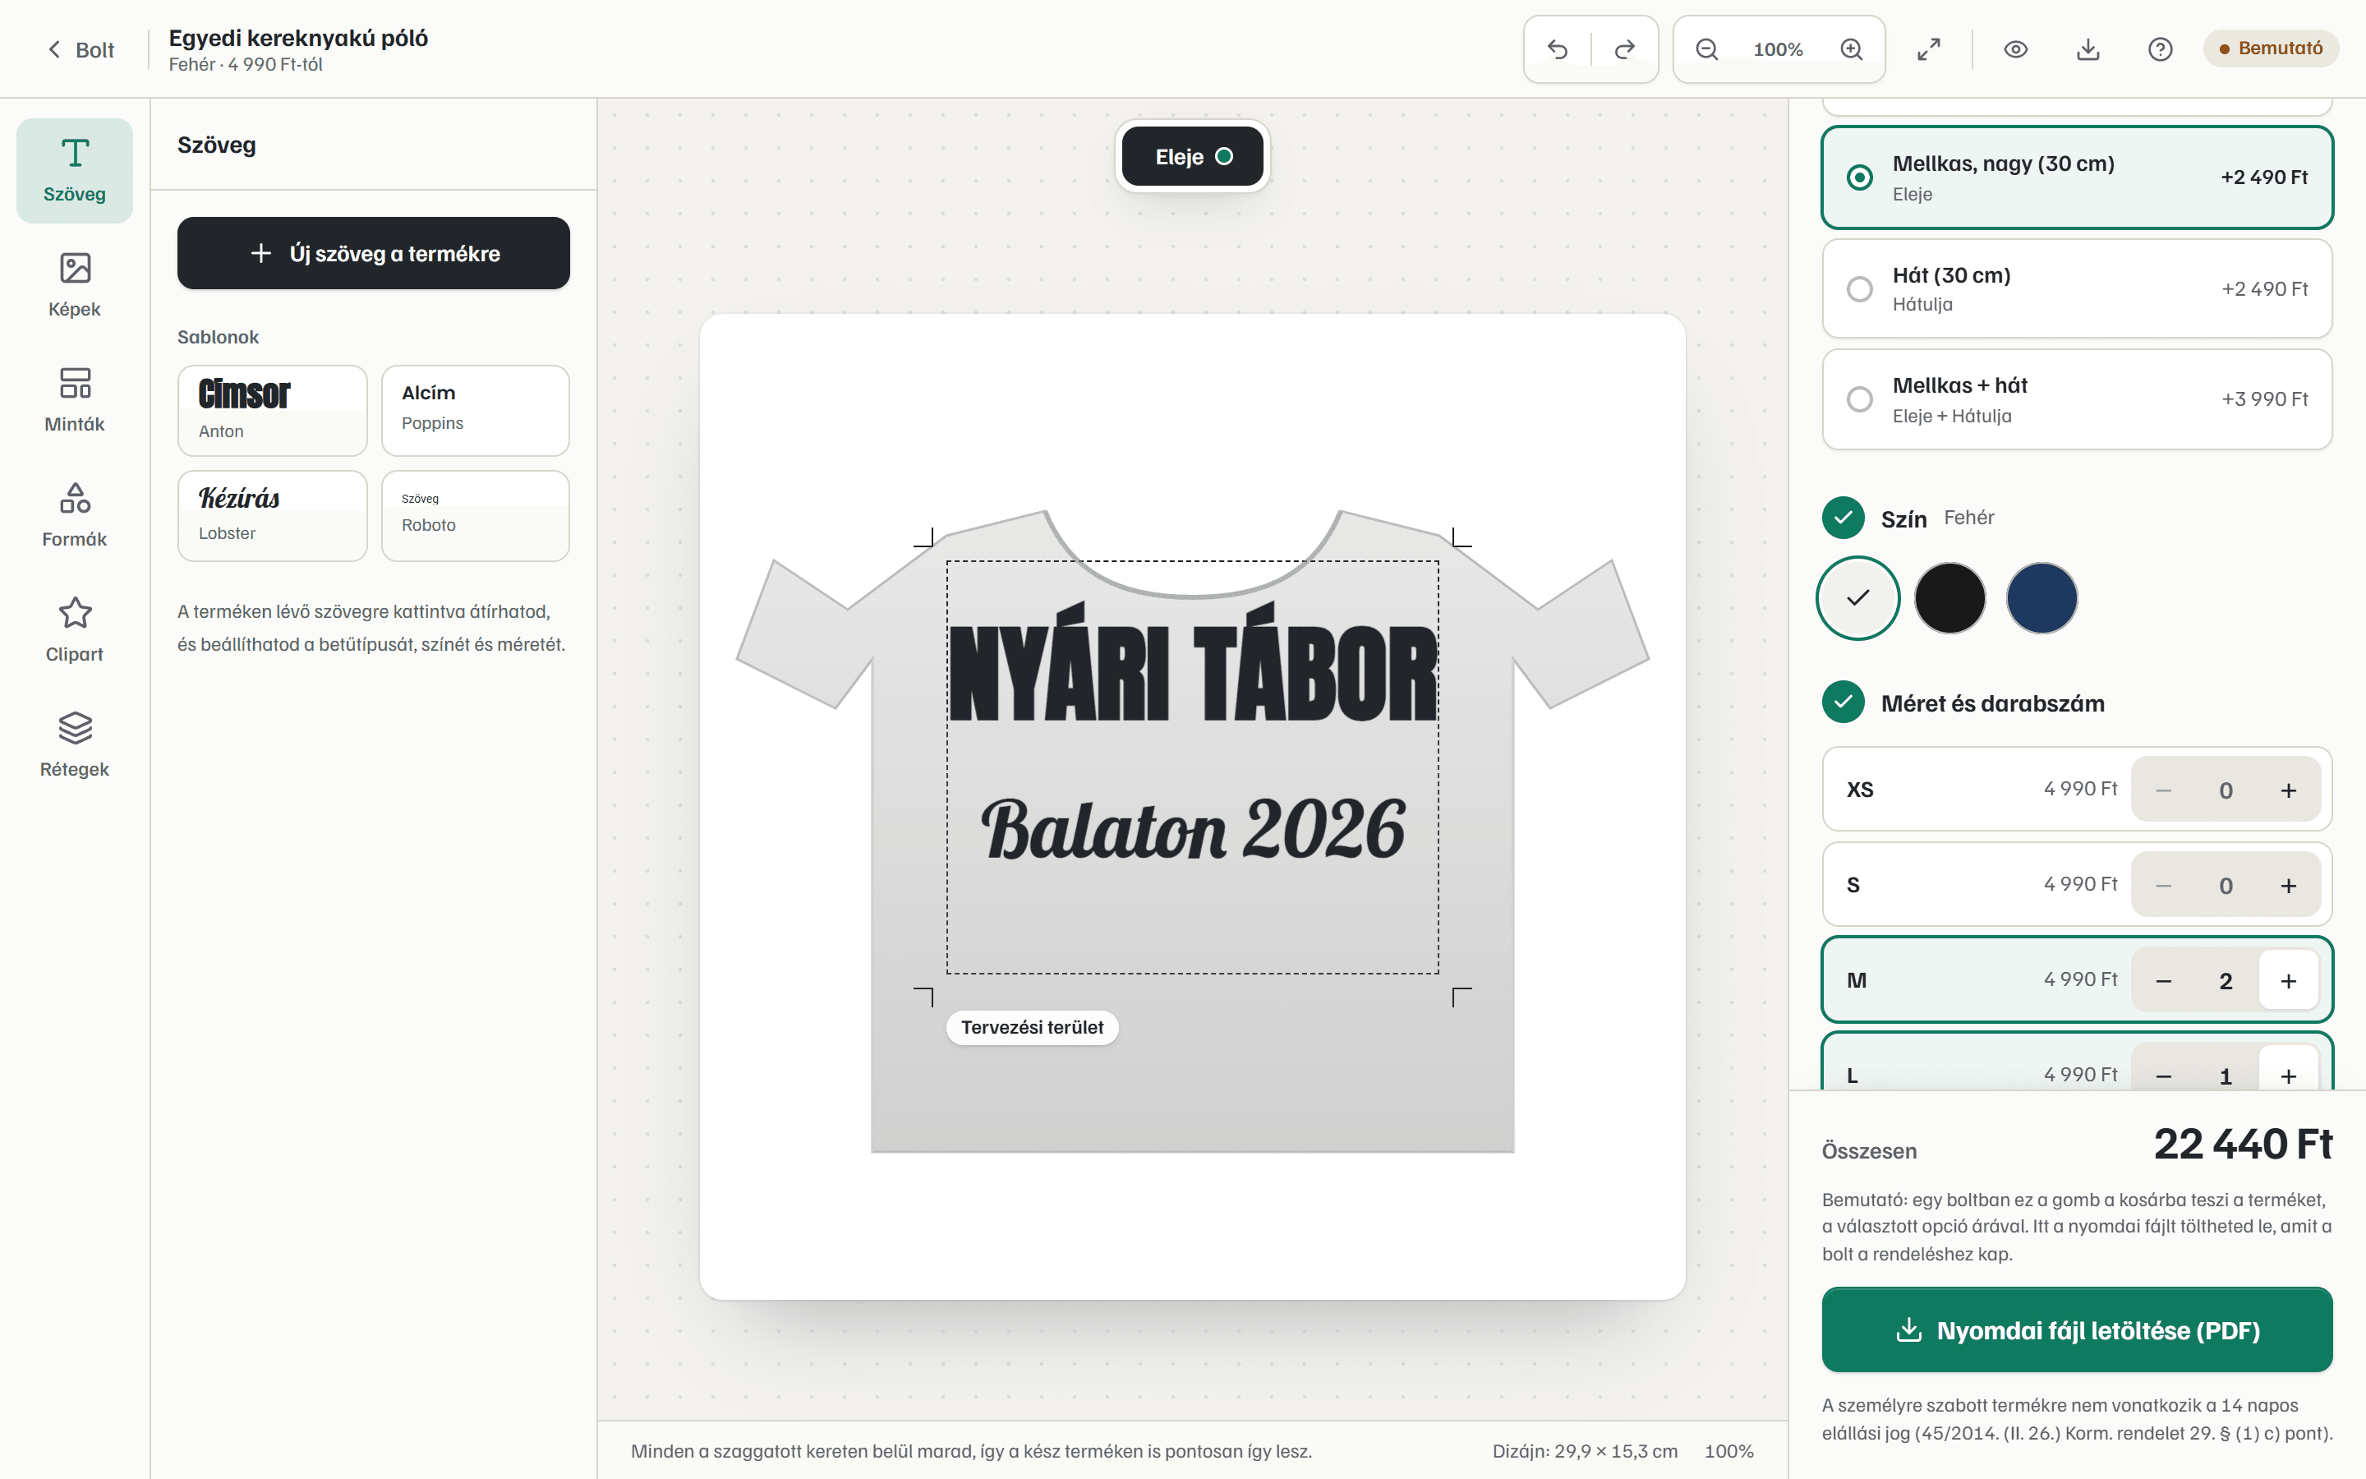Expand canvas to fullscreen view

click(x=1929, y=49)
